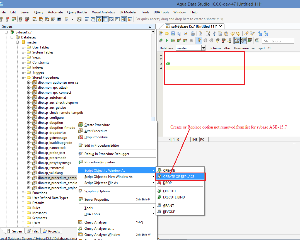Switch to the Files tab
The width and height of the screenshot is (300, 240).
33,231
